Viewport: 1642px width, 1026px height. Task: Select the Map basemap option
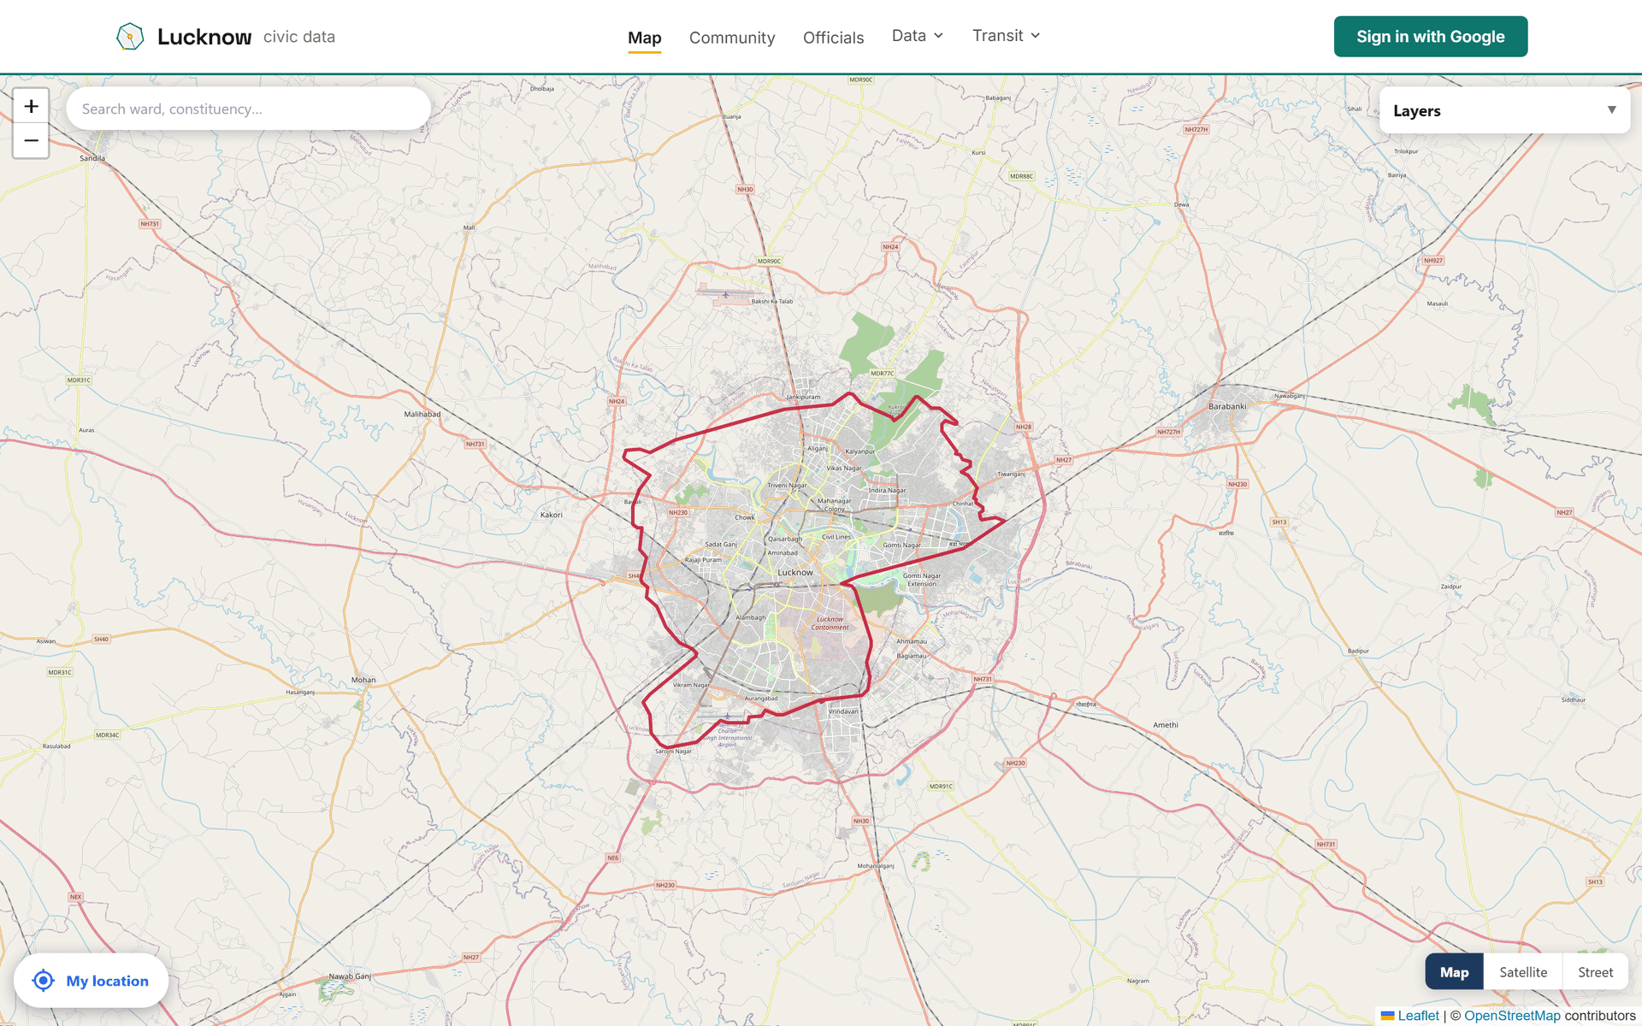click(1454, 972)
